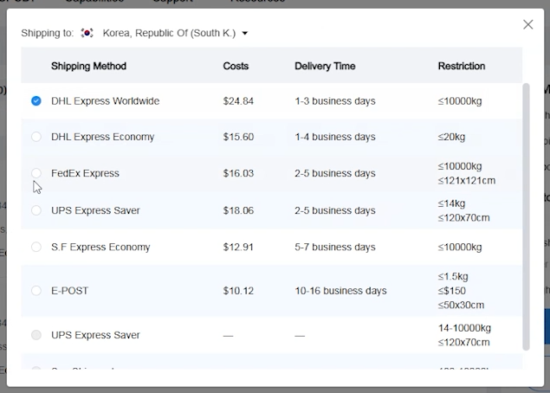Click the Shipping Method column header
550x393 pixels.
[x=88, y=66]
